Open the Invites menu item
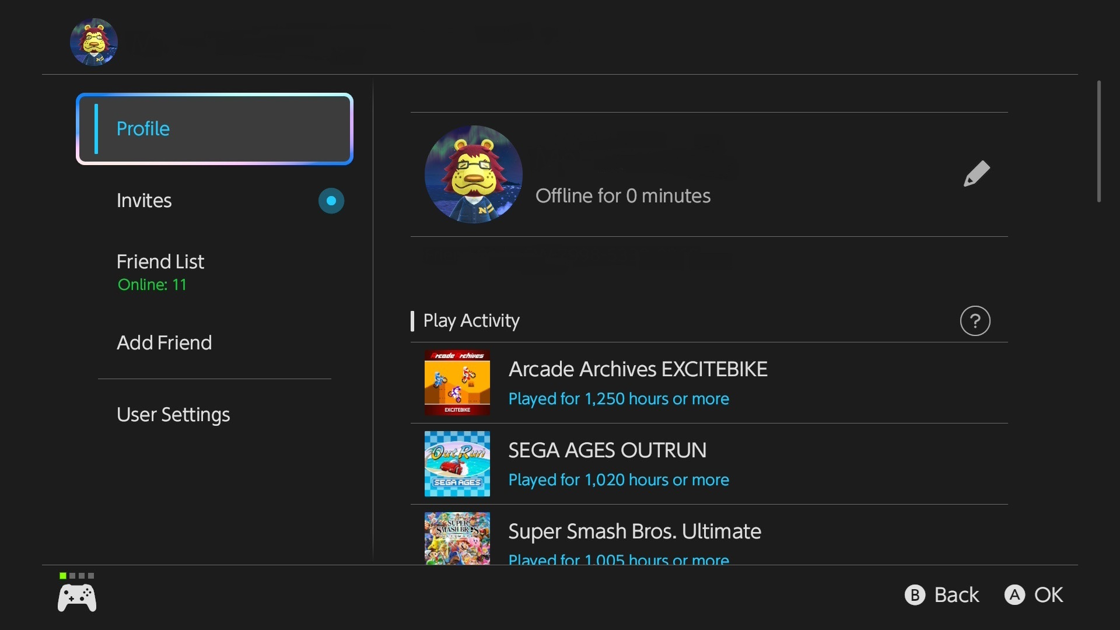Viewport: 1120px width, 630px height. pos(144,201)
